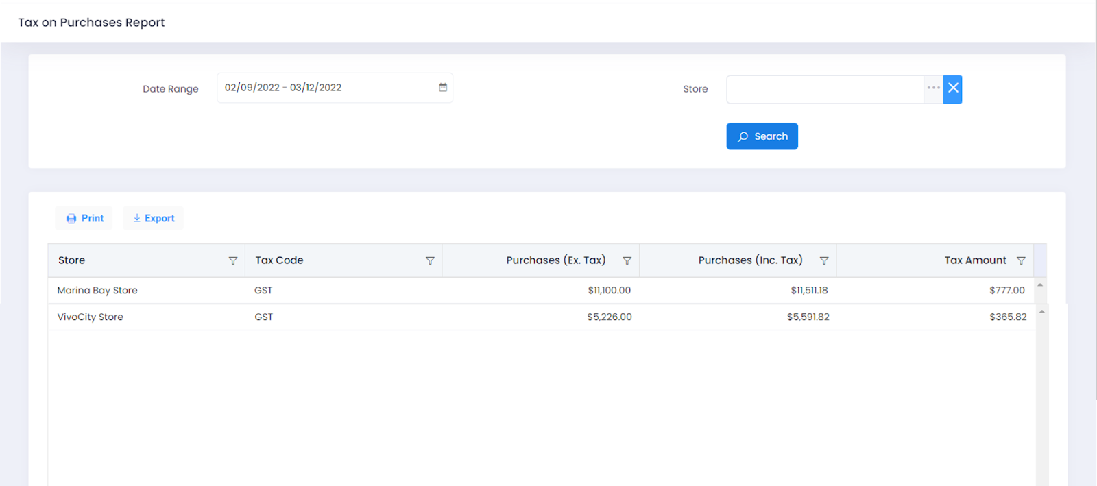Screen dimensions: 1097x486
Task: Open filter for Purchases (Inc. Tax)
Action: coord(824,260)
